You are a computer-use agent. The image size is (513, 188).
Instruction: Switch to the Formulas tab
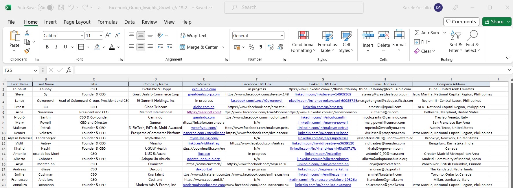107,22
